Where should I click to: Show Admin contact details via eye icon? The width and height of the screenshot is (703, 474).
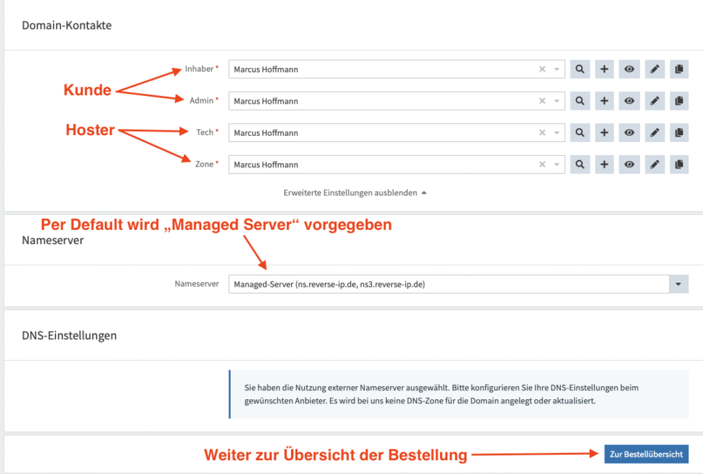[629, 101]
